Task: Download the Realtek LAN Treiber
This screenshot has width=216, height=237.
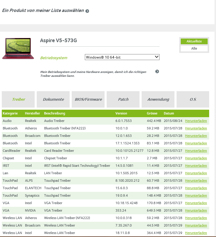Action: point(196,173)
